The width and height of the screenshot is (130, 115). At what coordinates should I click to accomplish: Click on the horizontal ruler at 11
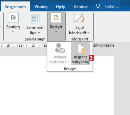(20, 45)
